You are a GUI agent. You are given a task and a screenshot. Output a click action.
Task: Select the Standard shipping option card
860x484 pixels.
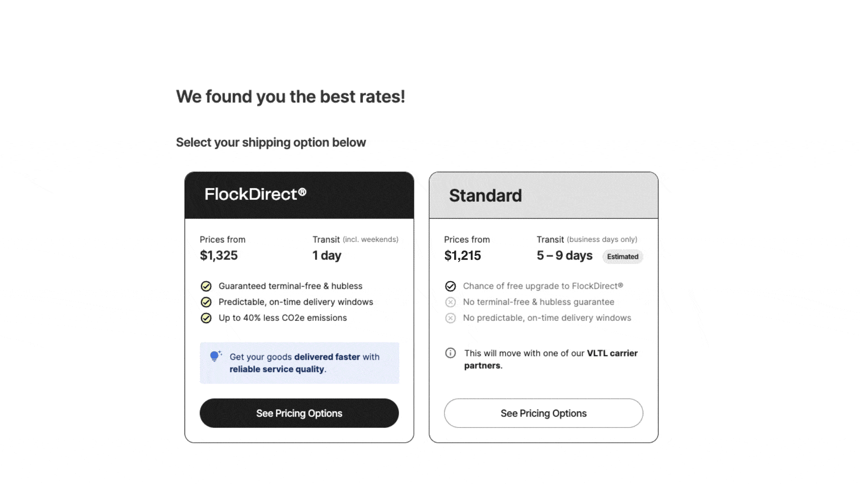point(543,306)
